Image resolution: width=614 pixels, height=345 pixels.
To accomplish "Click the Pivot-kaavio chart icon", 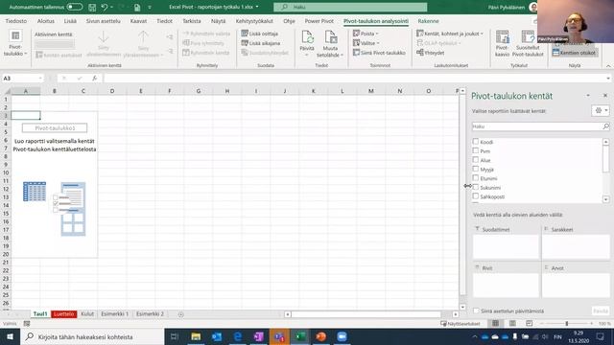I will click(502, 37).
